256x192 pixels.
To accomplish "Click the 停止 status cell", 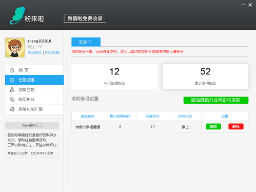I will point(185,127).
